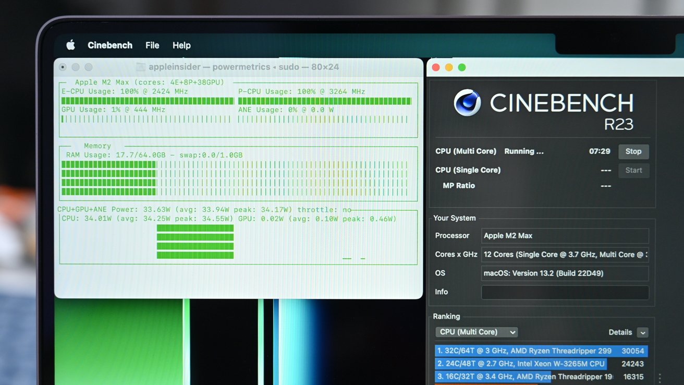This screenshot has width=684, height=385.
Task: Click the 'GPU Usage: 1% @ 444 MHz' text
Action: 113,110
